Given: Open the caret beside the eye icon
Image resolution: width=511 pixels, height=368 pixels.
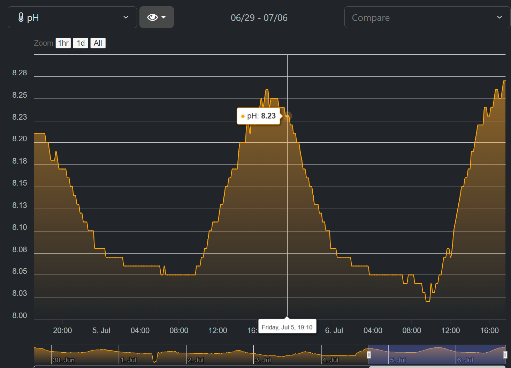Looking at the screenshot, I should 163,17.
